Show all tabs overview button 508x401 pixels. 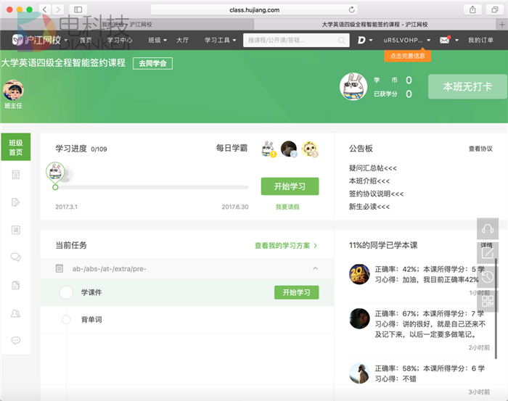pyautogui.click(x=495, y=9)
